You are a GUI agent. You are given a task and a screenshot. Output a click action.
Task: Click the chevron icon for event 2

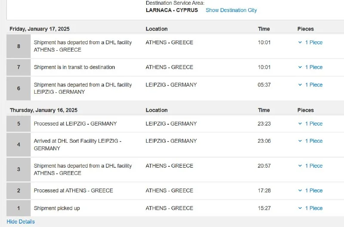pyautogui.click(x=300, y=191)
